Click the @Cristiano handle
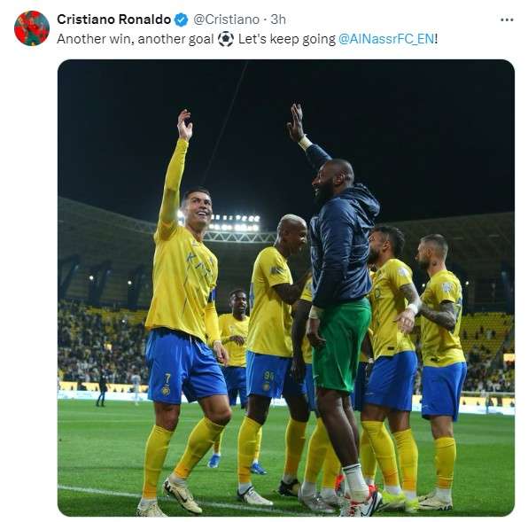 226,19
